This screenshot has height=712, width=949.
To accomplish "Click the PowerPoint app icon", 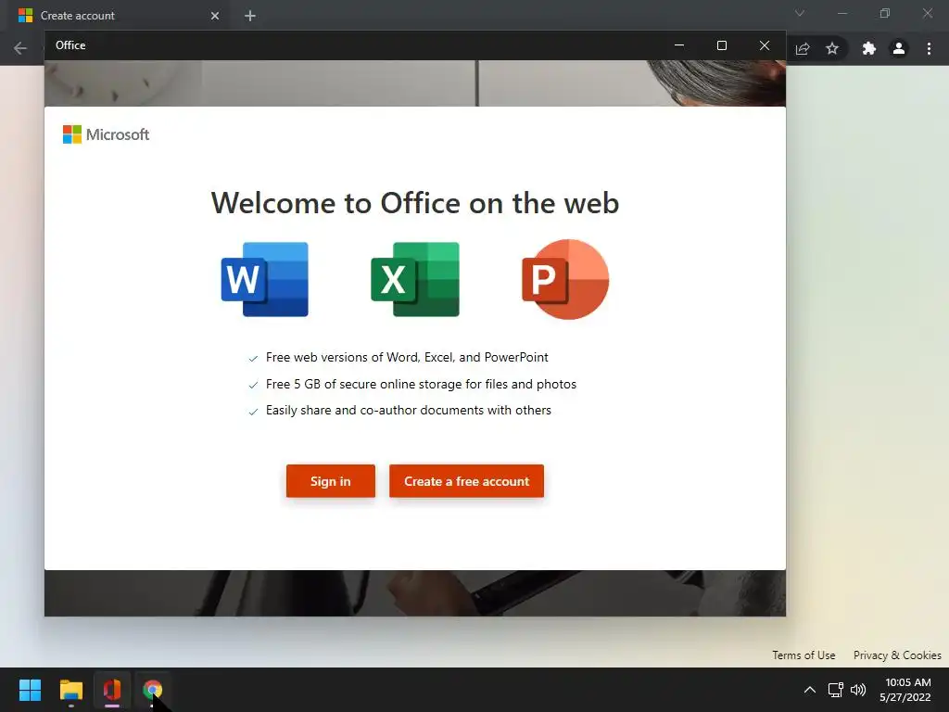I will [565, 279].
